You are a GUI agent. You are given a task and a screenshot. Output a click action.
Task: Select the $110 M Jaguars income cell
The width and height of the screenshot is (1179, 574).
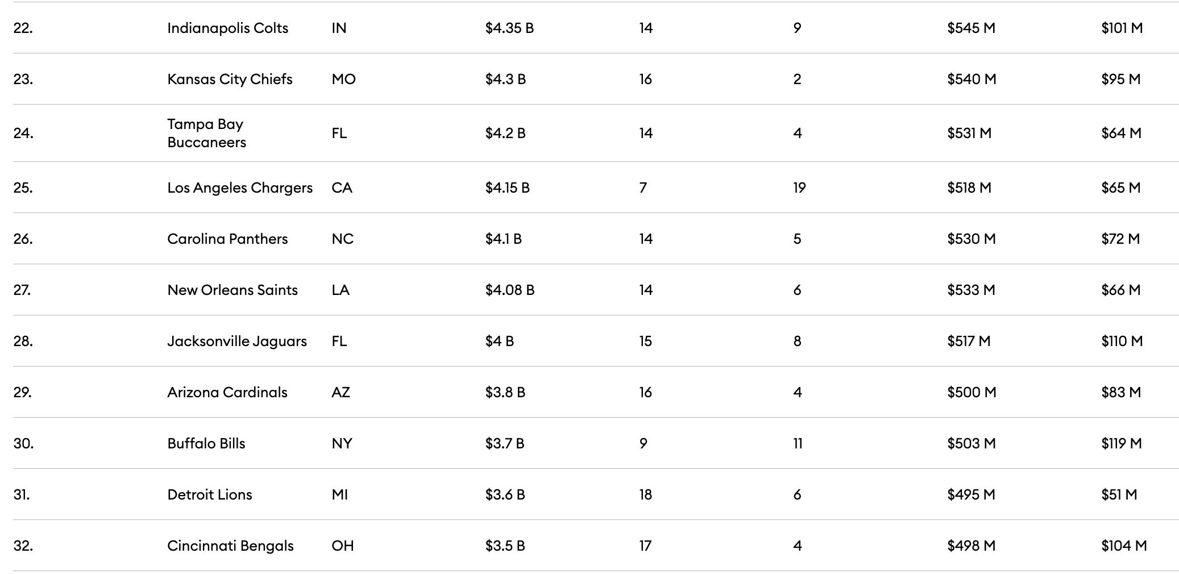[x=1122, y=341]
